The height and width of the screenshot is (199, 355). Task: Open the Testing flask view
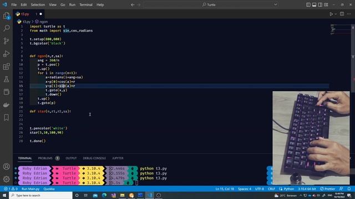tap(6, 79)
